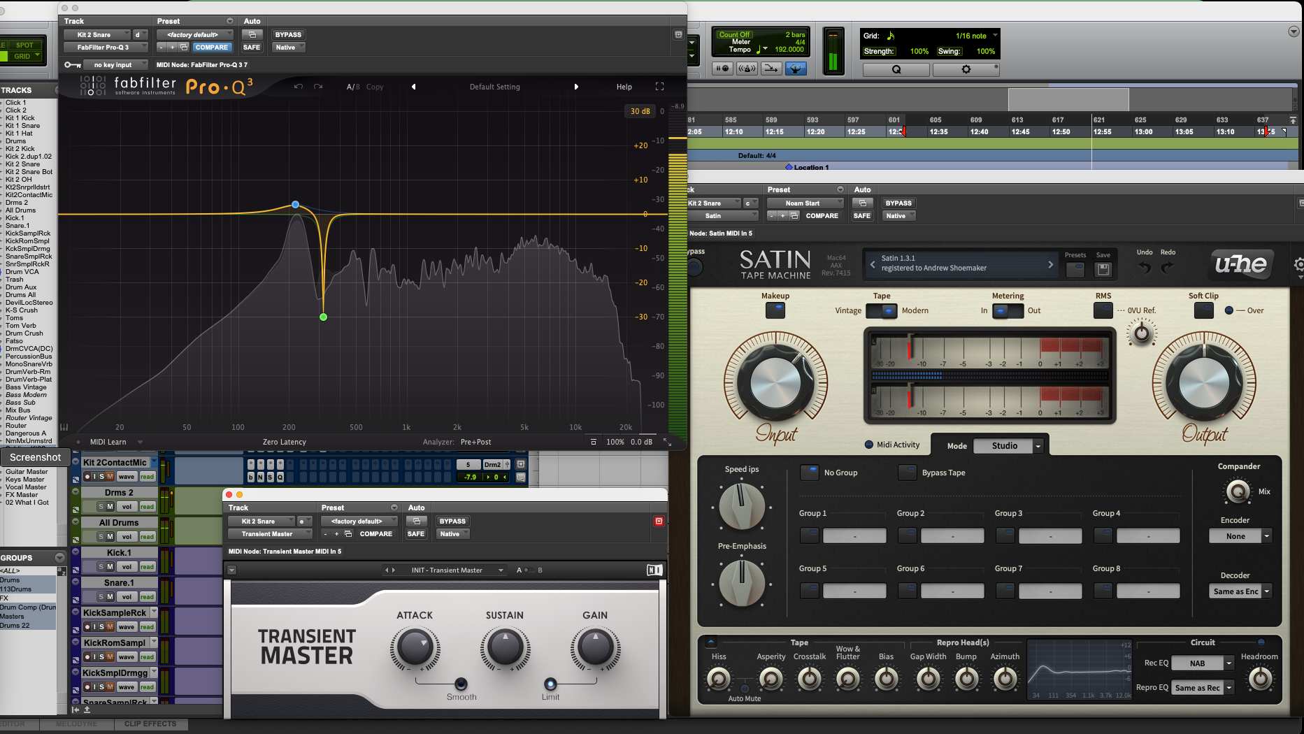The image size is (1304, 734).
Task: Click BYPASS in Pro-Q 3 window
Action: pos(288,34)
